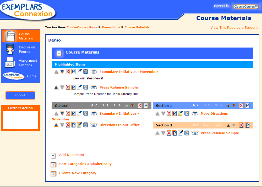
Task: Sort the General category A-Z
Action: click(x=94, y=105)
